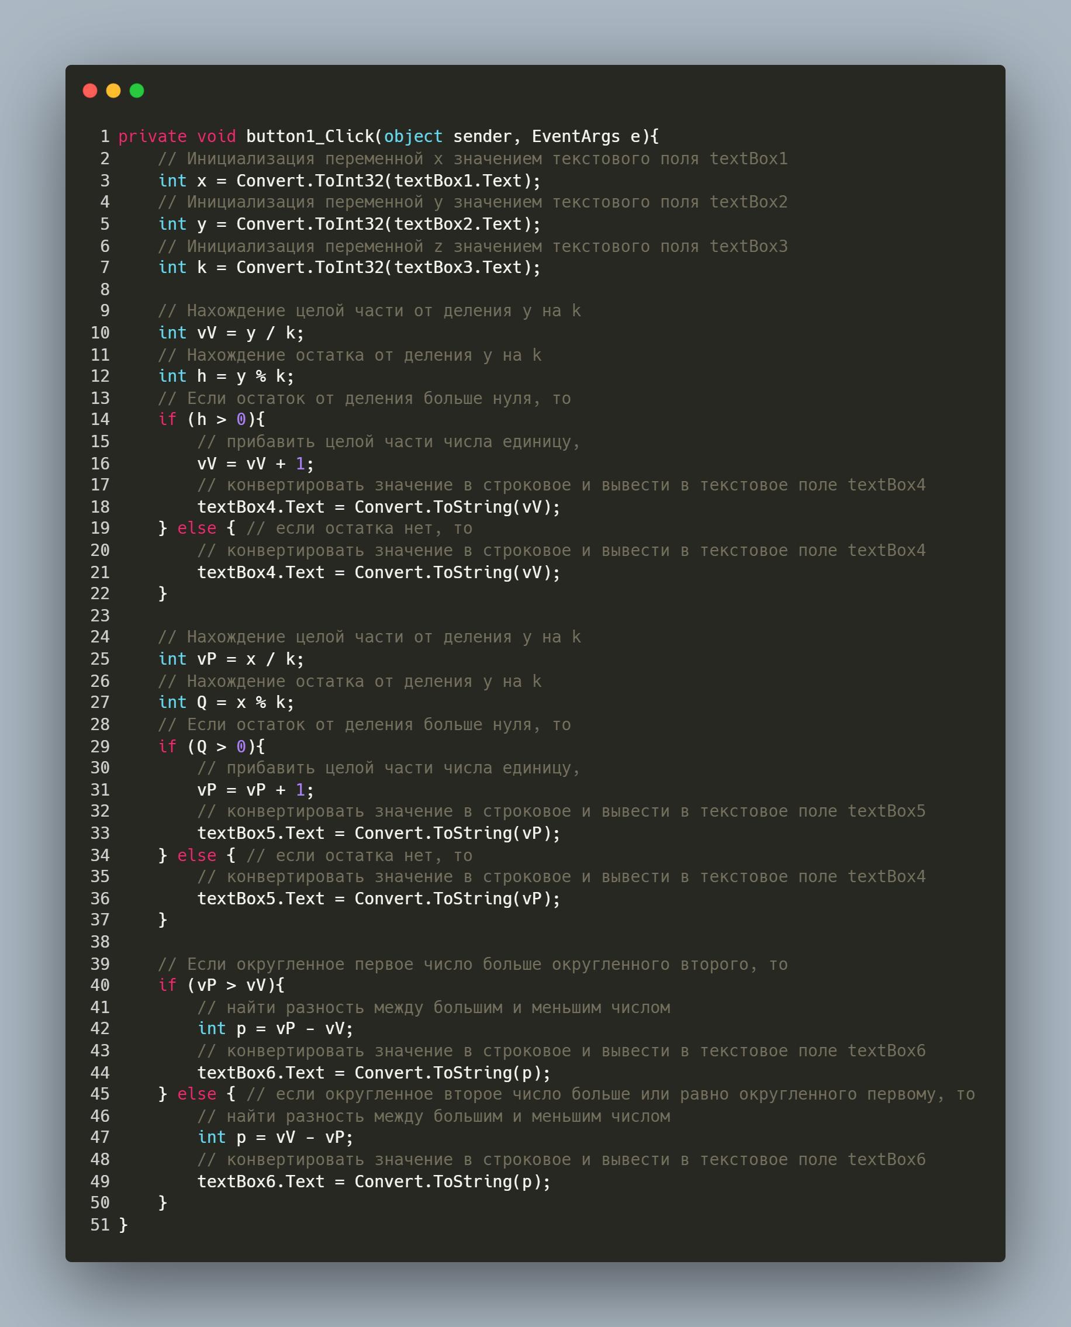Click line number 23 in the gutter
The height and width of the screenshot is (1327, 1071).
[100, 616]
